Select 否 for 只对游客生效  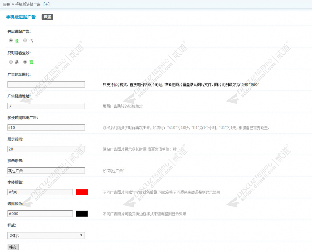tap(25, 62)
